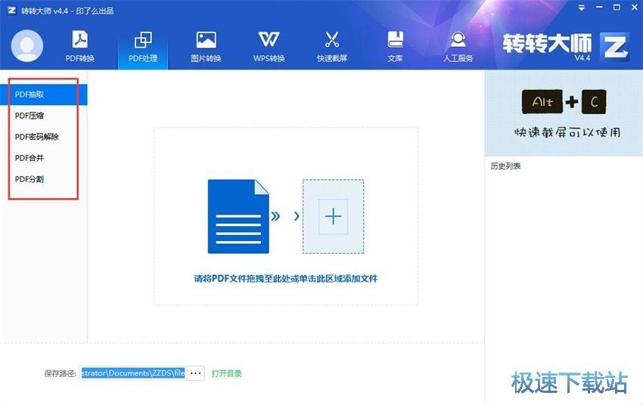Click the 打开目录 link
Viewport: 643px width, 405px height.
[x=226, y=373]
